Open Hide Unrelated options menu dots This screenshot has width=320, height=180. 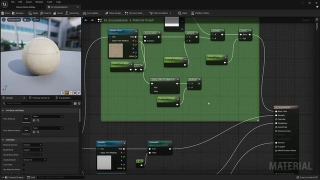pos(170,13)
